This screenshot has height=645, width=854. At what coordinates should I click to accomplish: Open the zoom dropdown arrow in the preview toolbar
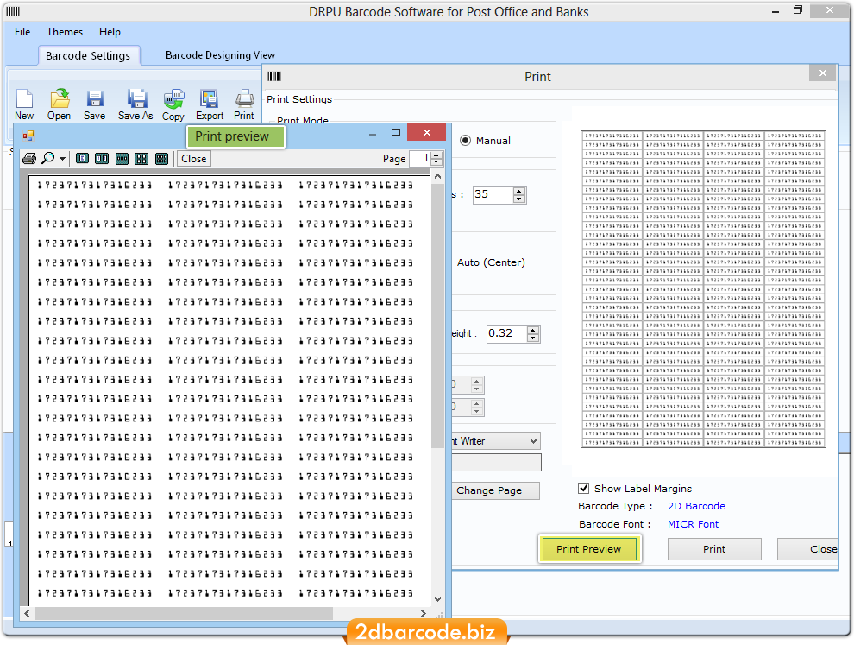pos(63,159)
